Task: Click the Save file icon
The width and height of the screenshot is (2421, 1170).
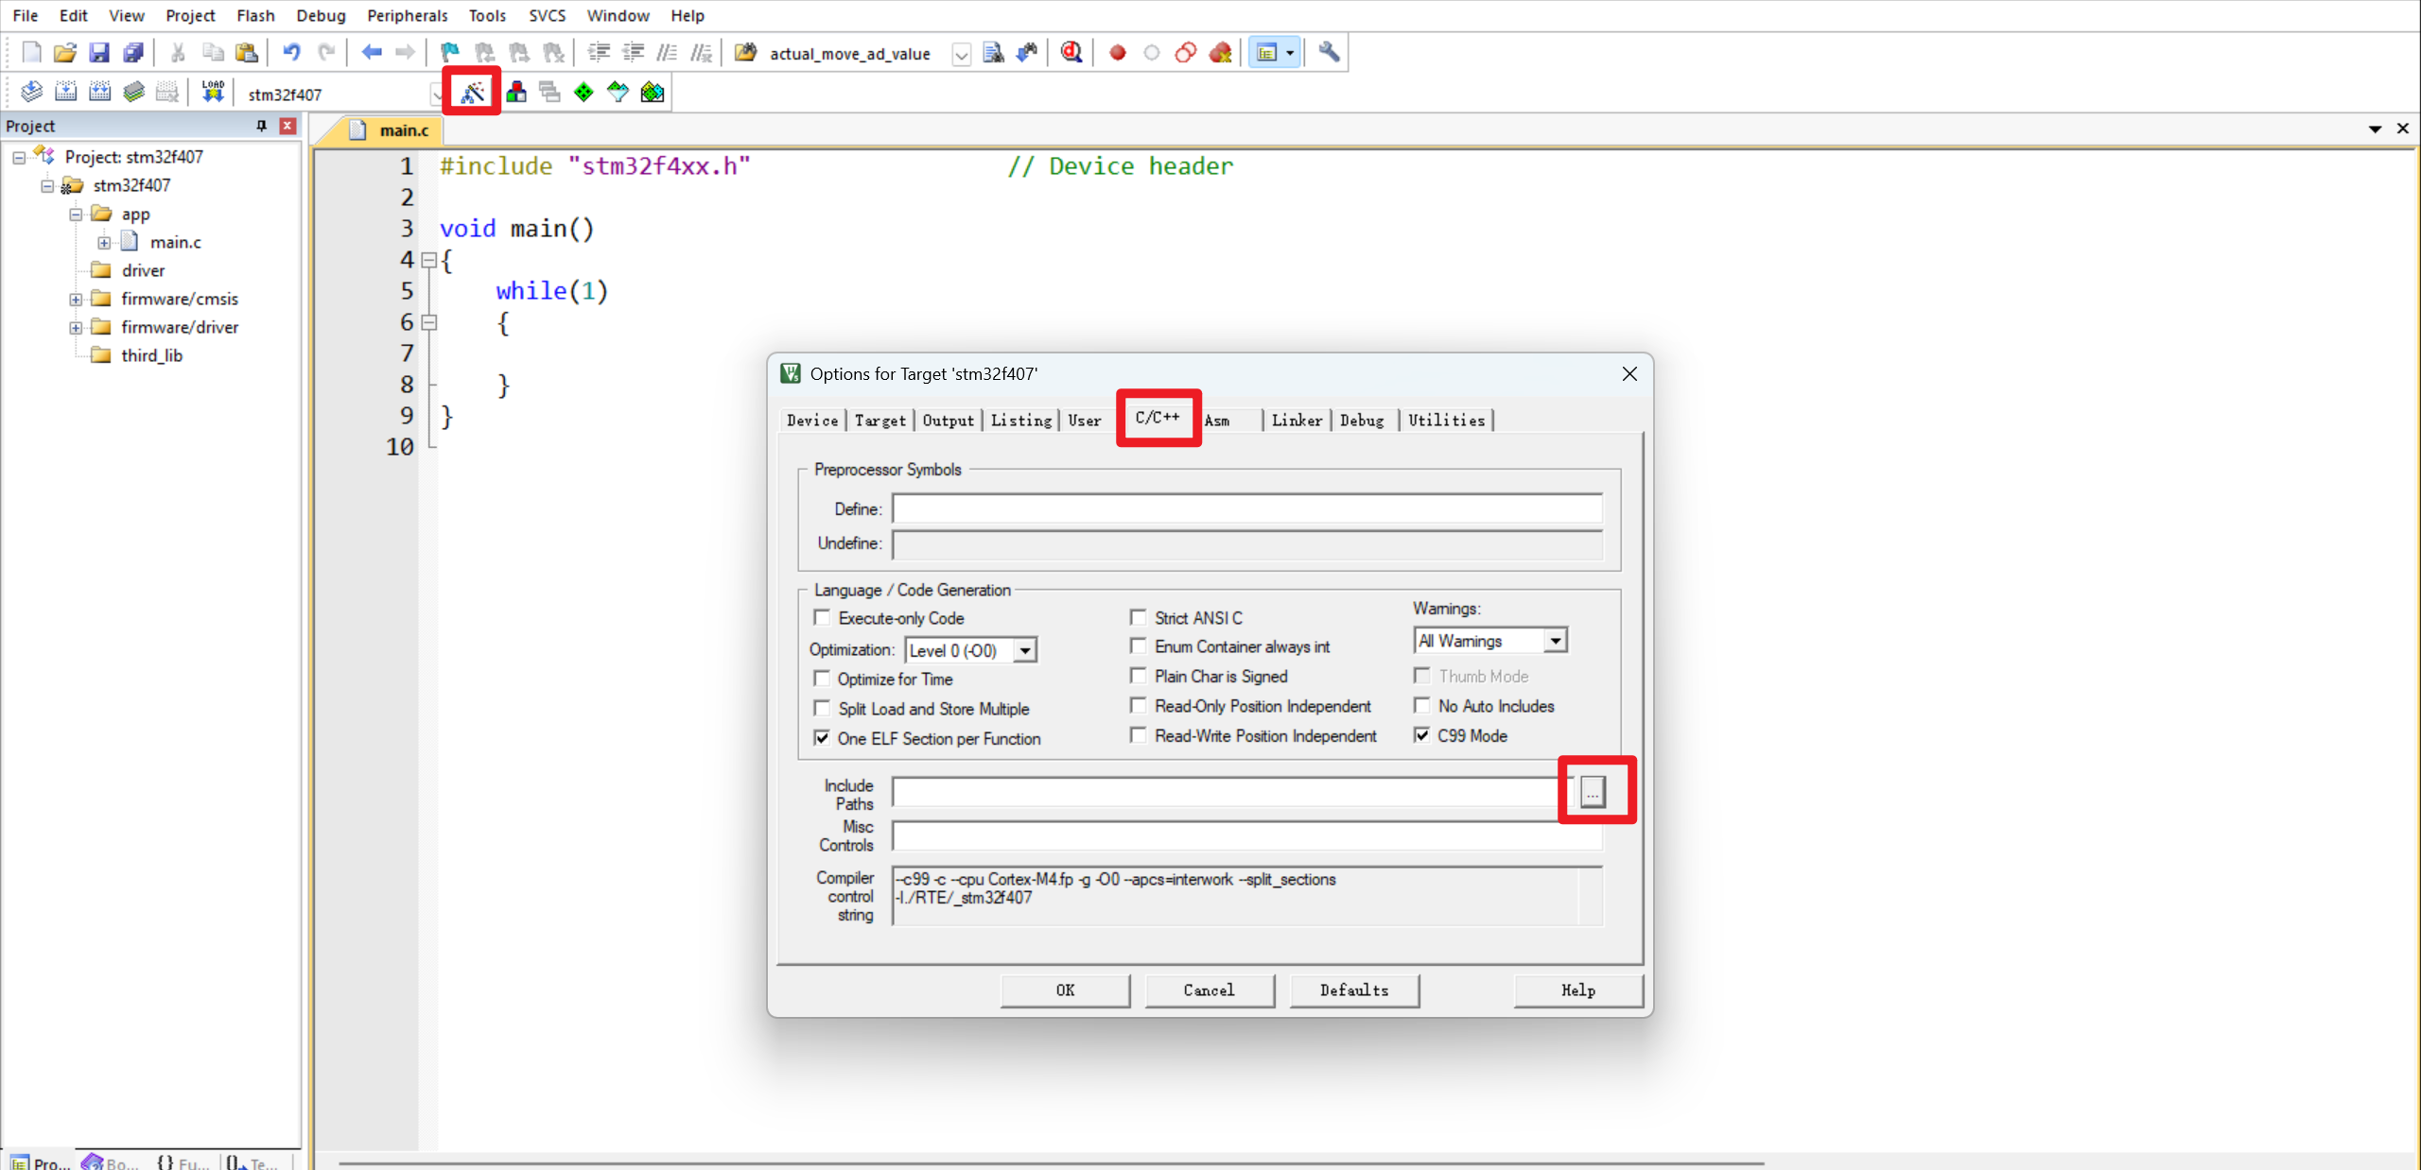Action: (98, 53)
